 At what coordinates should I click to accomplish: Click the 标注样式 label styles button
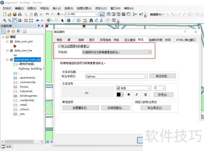(156, 108)
